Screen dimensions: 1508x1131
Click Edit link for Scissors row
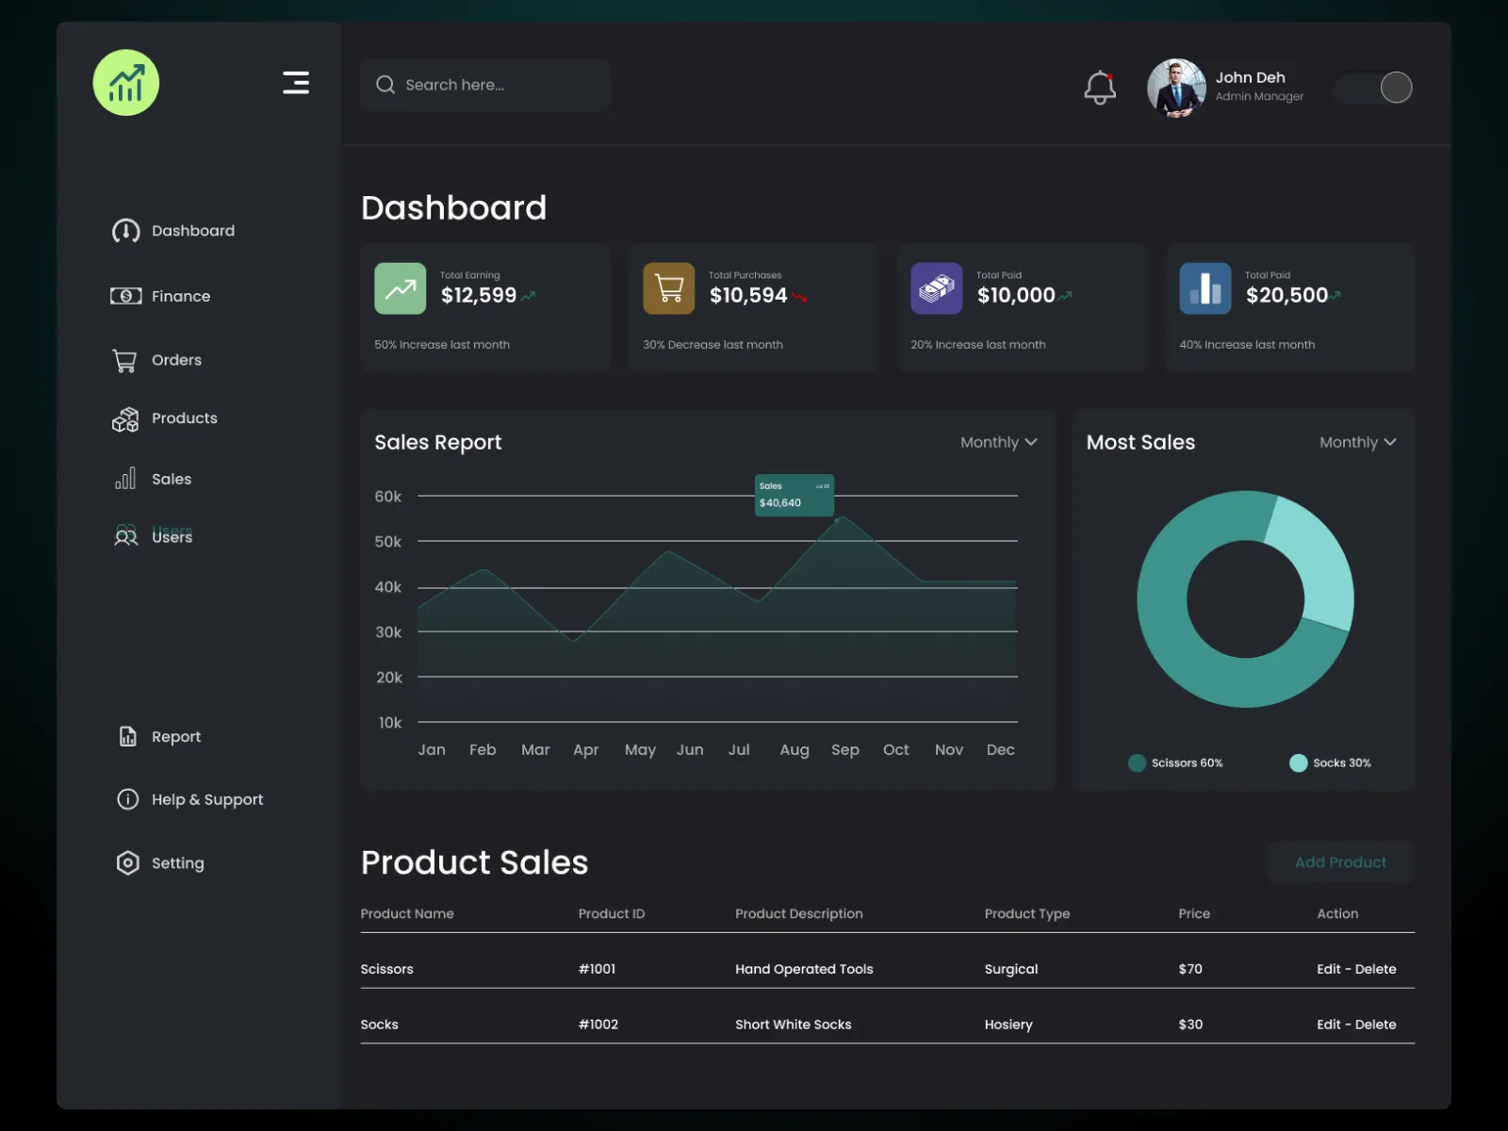[x=1329, y=968]
